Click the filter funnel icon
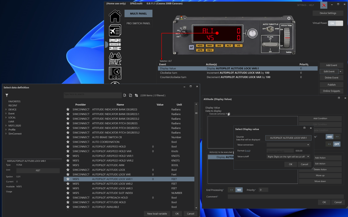This screenshot has height=217, width=348. [7, 95]
